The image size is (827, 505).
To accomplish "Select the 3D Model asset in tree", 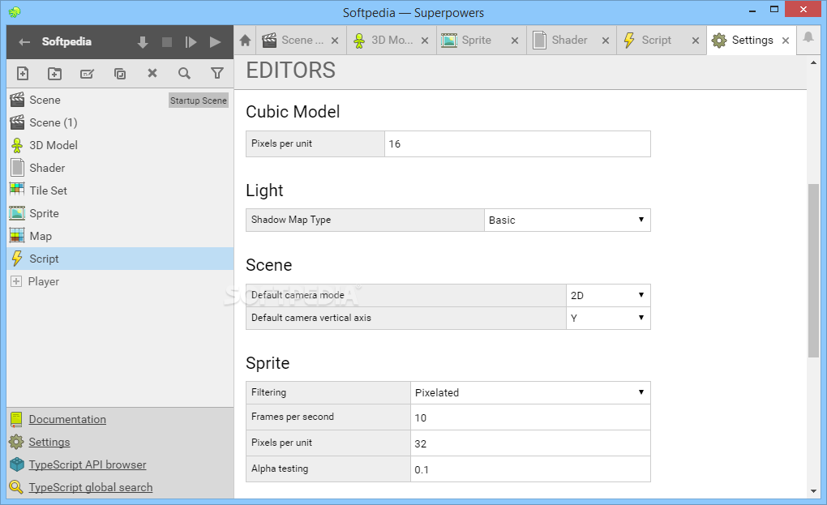I will (x=120, y=145).
